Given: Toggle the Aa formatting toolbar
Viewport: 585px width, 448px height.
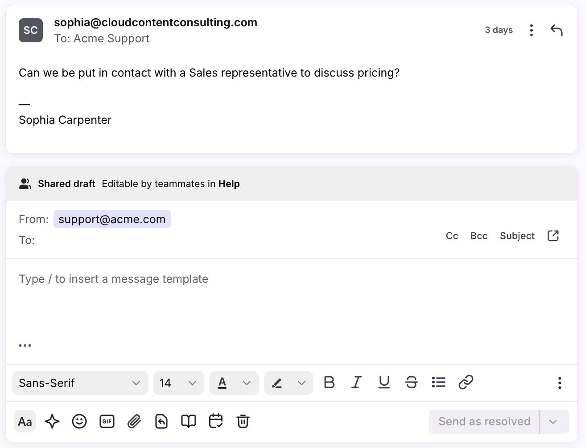Looking at the screenshot, I should pyautogui.click(x=25, y=421).
